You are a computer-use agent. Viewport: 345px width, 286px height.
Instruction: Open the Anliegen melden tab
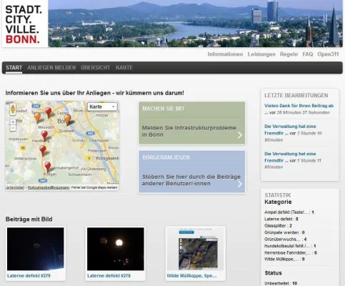[x=51, y=68]
